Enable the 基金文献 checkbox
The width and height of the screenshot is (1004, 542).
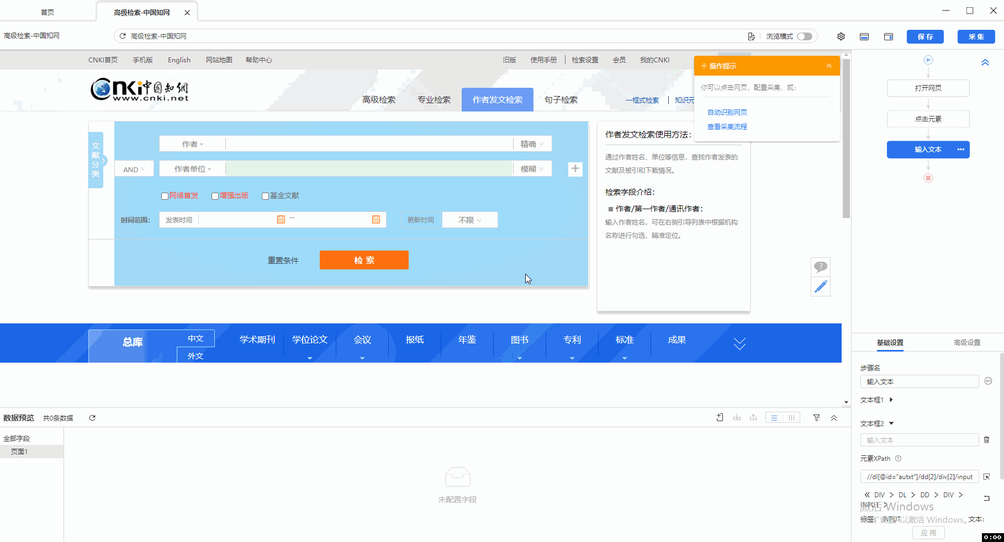coord(265,196)
